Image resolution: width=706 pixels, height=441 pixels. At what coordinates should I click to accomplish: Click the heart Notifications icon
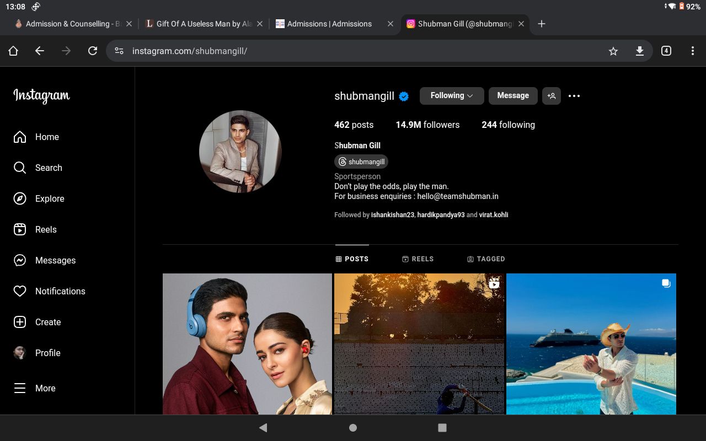(x=20, y=291)
